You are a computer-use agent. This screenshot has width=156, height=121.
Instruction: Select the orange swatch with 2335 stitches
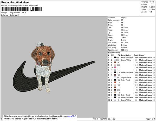pos(115,82)
